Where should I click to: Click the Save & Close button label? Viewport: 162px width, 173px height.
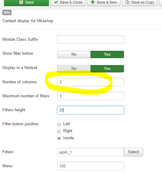(x=71, y=2)
